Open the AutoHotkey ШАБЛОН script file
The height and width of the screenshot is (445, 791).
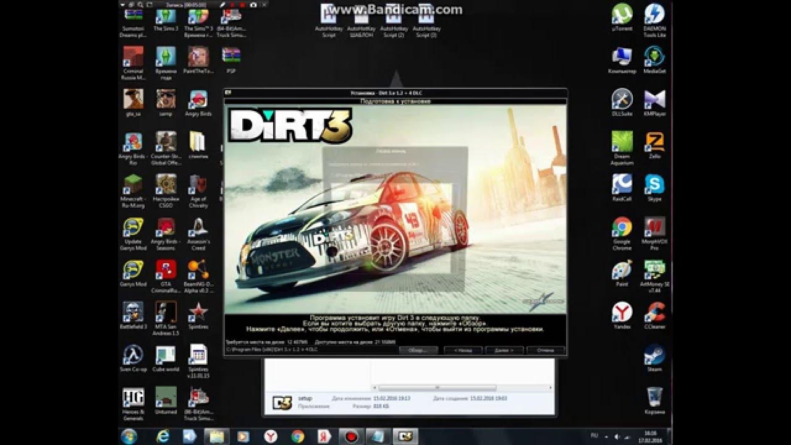coord(362,21)
